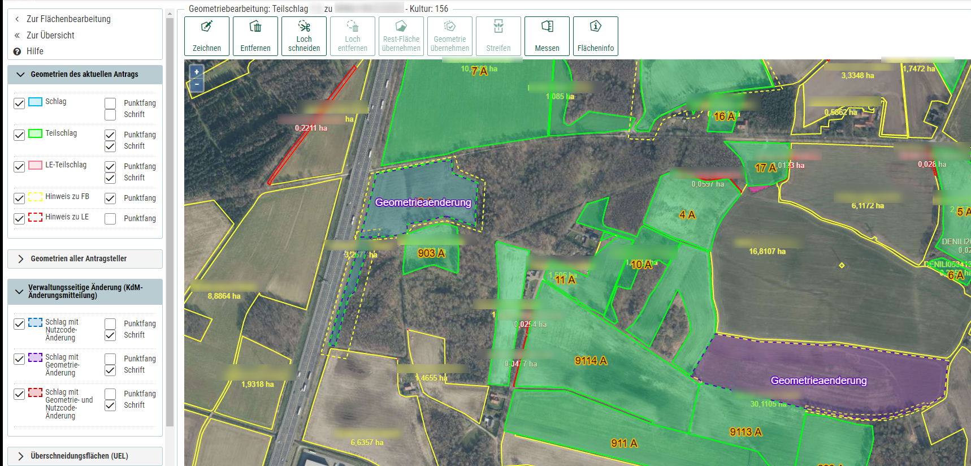Expand the Überschneidungsflächen (UEL) section
Viewport: 971px width, 466px height.
[21, 456]
